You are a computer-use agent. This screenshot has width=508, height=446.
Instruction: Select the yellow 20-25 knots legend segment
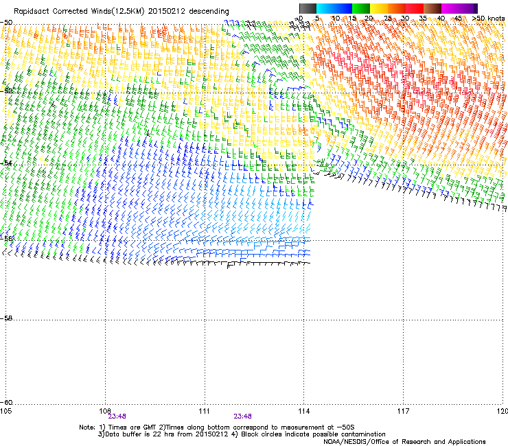tap(379, 8)
